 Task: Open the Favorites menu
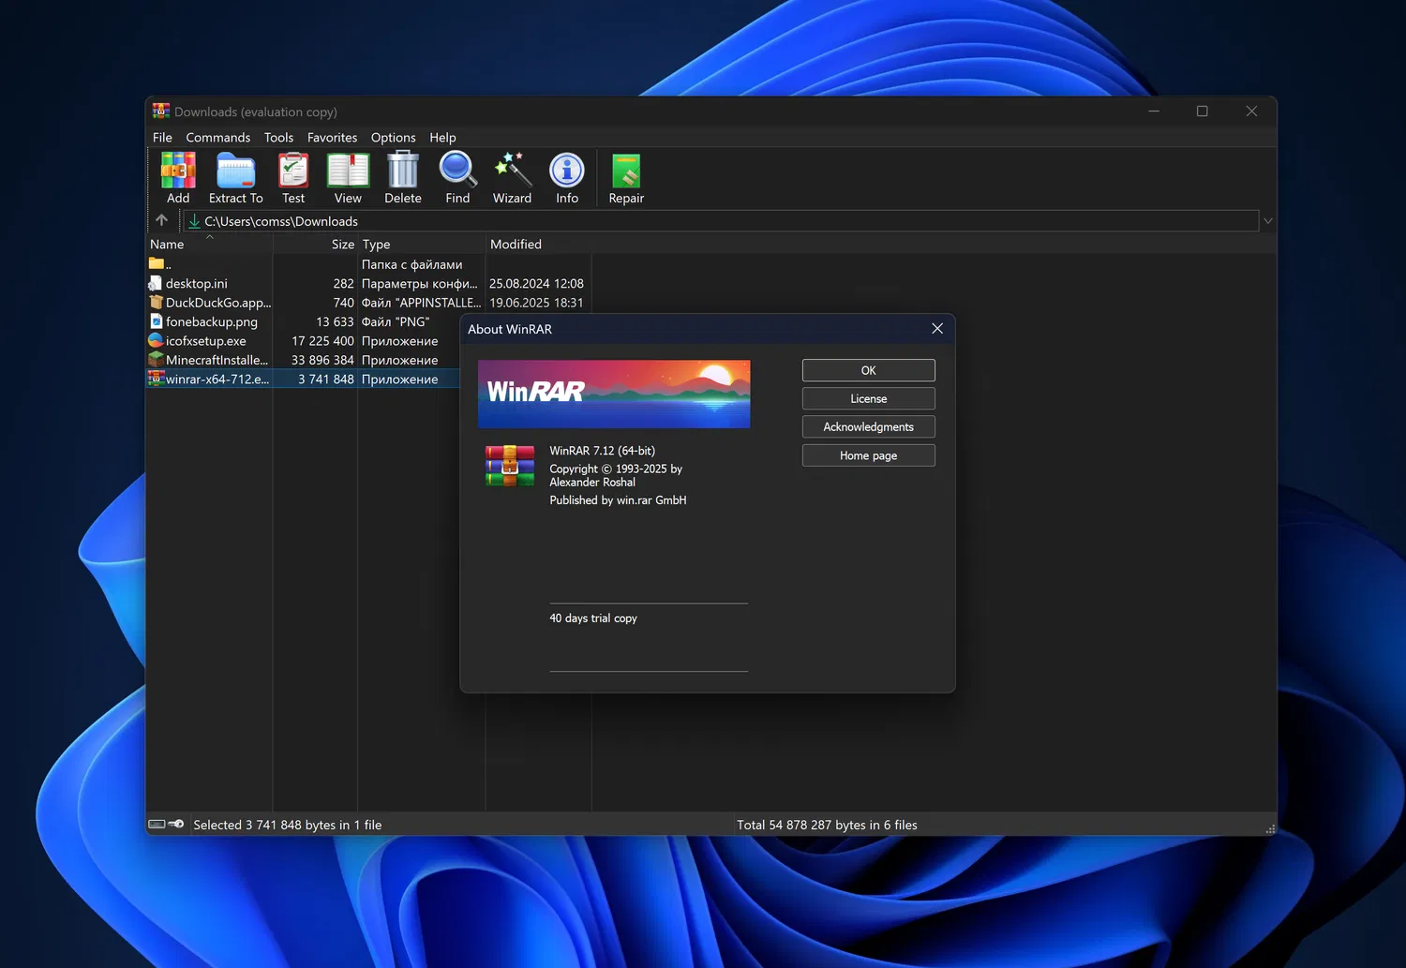(332, 138)
